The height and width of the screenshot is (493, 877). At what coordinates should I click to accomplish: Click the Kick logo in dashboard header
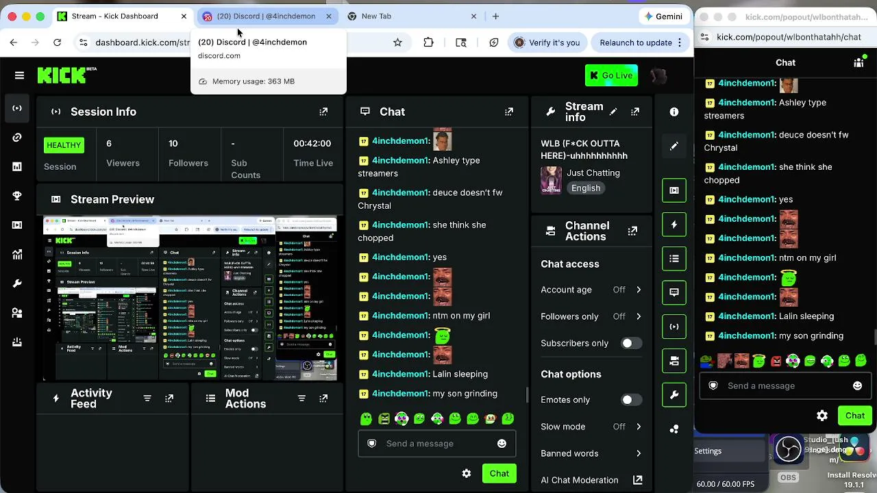pyautogui.click(x=67, y=75)
